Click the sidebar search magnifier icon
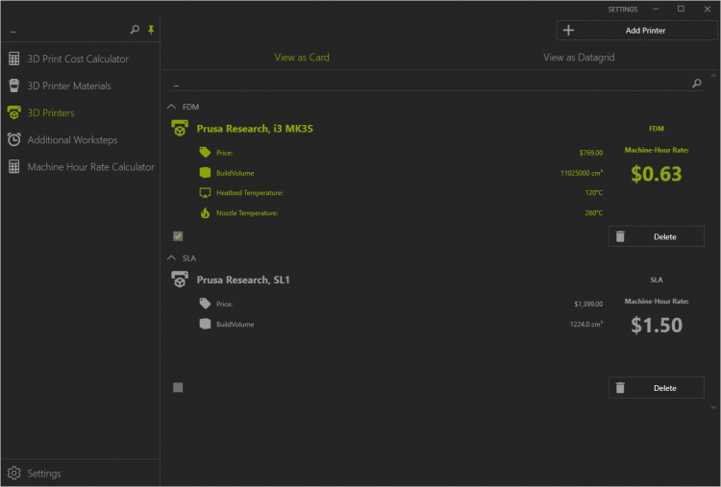Image resolution: width=721 pixels, height=487 pixels. pyautogui.click(x=135, y=31)
